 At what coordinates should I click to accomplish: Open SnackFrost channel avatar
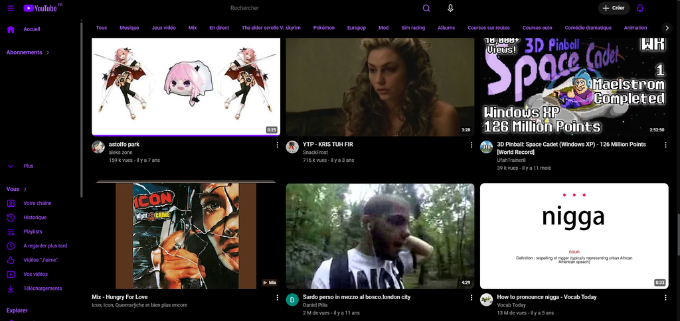coord(292,147)
